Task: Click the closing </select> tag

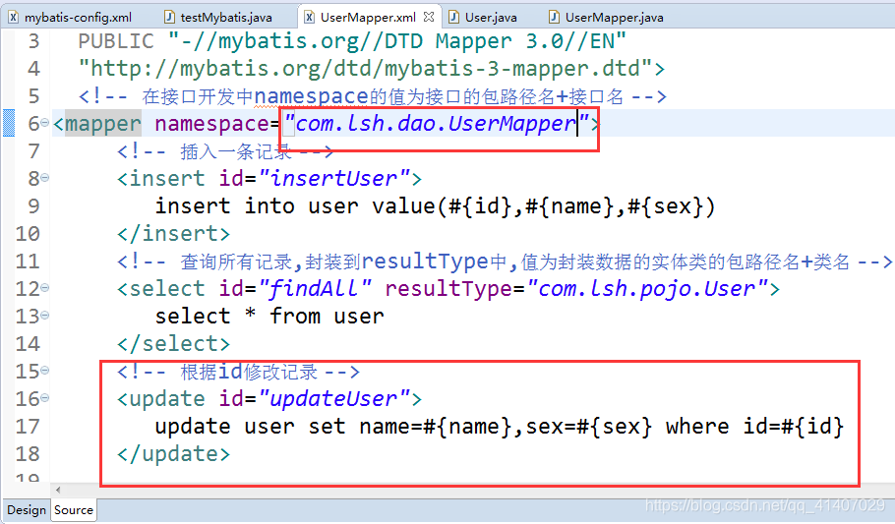Action: coord(173,344)
